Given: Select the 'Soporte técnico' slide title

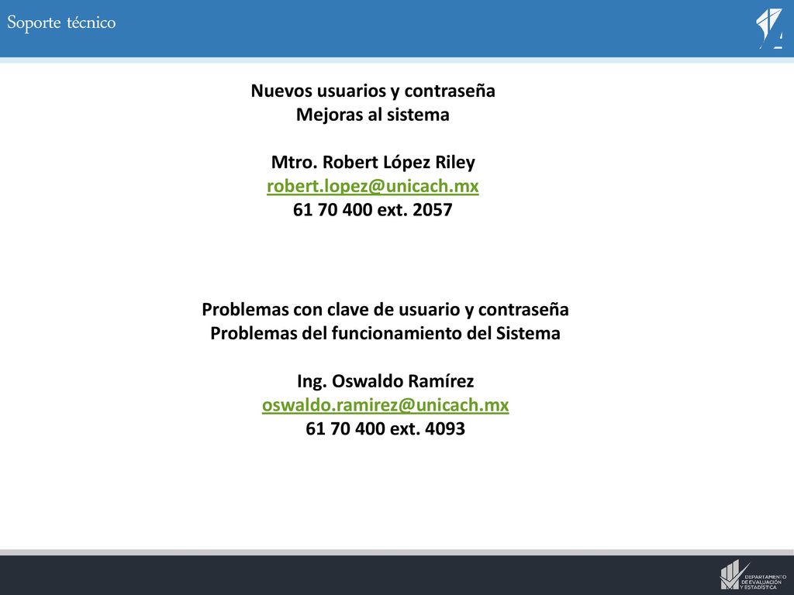Looking at the screenshot, I should point(61,22).
